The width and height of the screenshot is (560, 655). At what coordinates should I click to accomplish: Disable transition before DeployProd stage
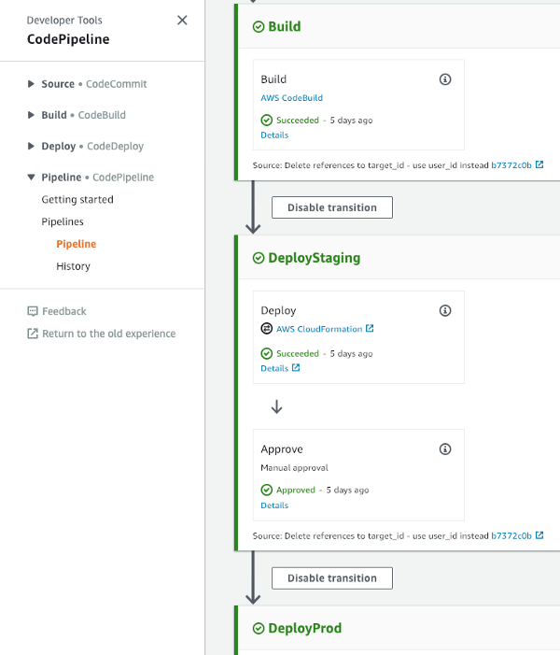tap(332, 578)
